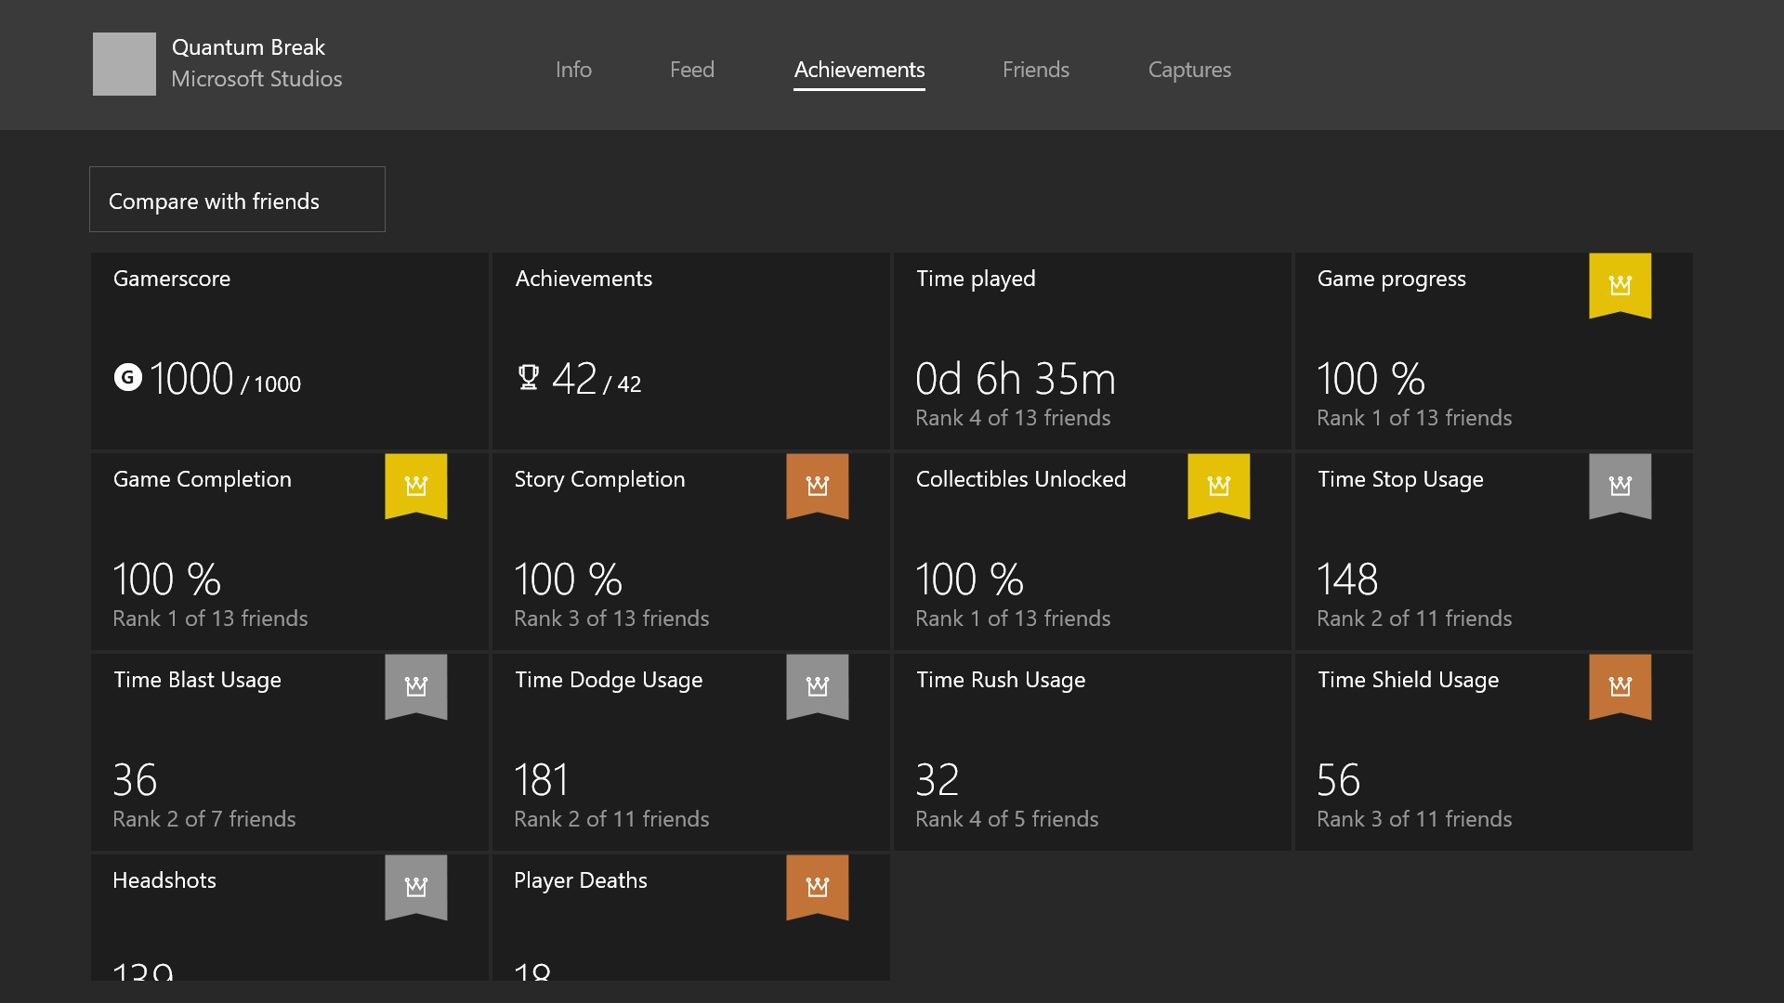
Task: Click the trophy icon in Achievements tile
Action: (x=528, y=377)
